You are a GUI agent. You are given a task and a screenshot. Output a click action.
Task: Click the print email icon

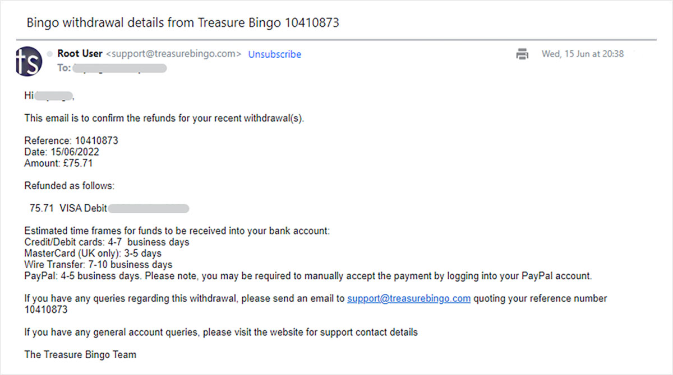[522, 54]
